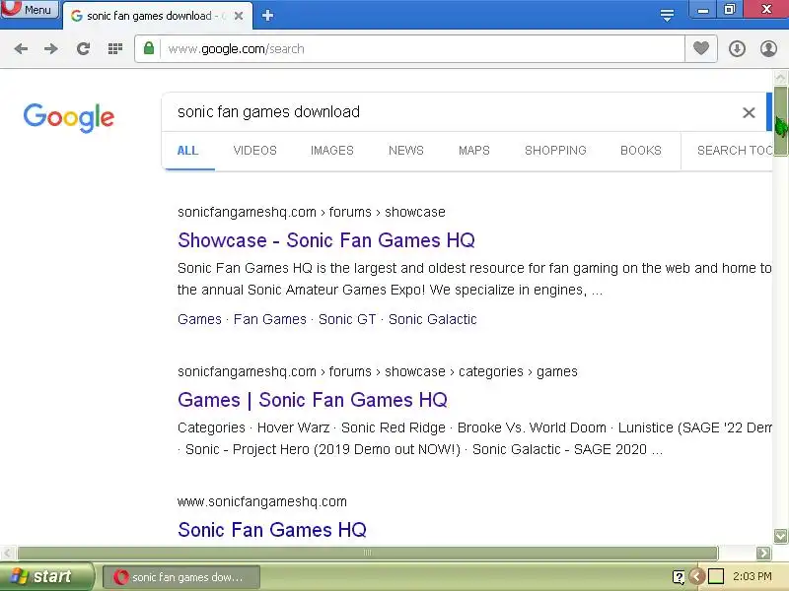789x591 pixels.
Task: Open Games | Sonic Fan Games HQ result
Action: [313, 400]
